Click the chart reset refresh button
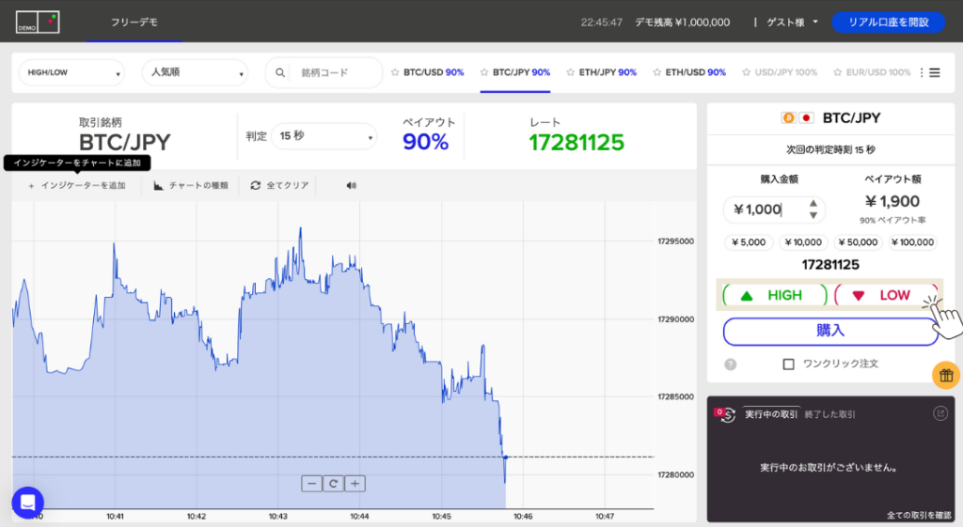 [333, 484]
